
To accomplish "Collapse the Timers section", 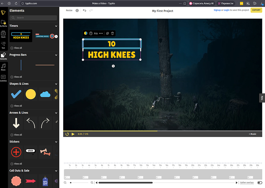I will point(56,26).
